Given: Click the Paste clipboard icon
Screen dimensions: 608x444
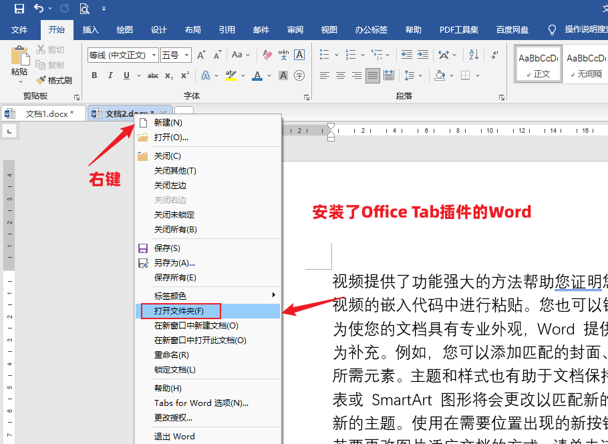Looking at the screenshot, I should point(20,55).
